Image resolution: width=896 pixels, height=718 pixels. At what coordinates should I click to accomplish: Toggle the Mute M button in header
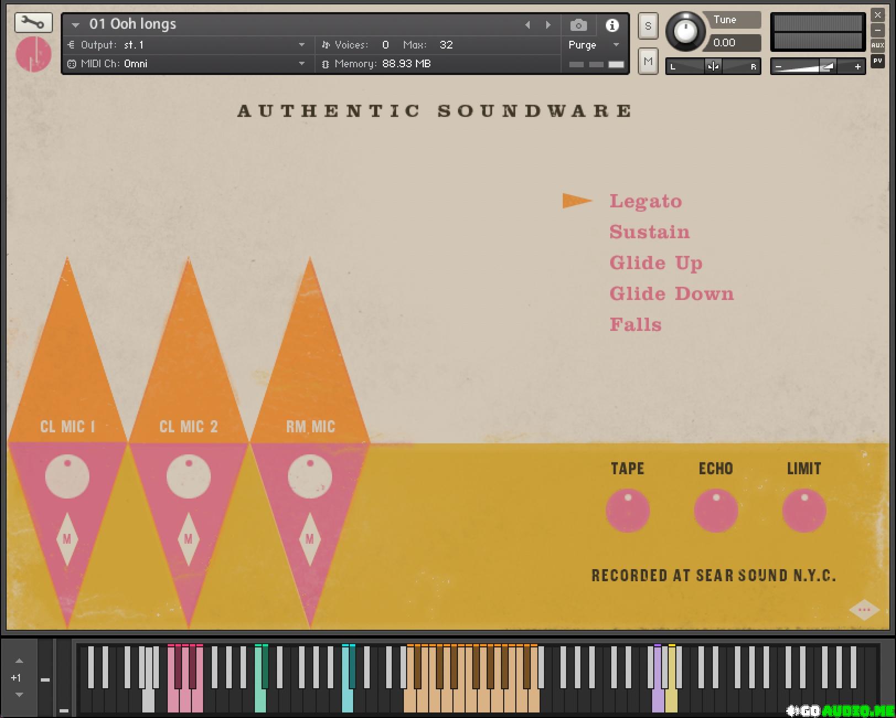point(648,61)
